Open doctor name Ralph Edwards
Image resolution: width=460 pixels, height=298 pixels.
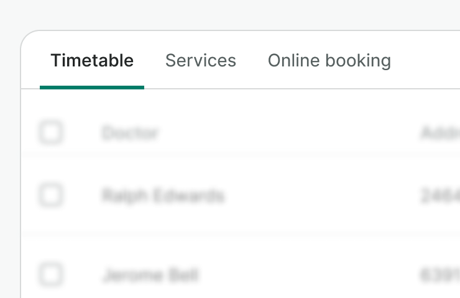(163, 196)
